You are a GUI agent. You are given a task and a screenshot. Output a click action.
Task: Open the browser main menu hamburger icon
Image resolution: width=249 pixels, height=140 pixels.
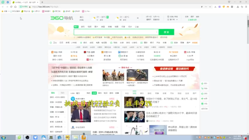[246, 7]
